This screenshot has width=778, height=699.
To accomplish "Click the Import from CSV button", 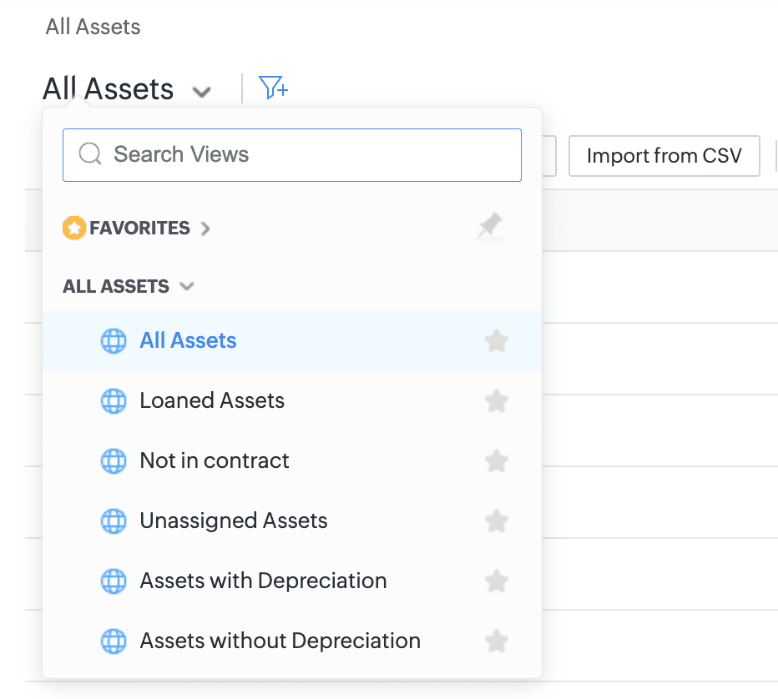I will 664,156.
